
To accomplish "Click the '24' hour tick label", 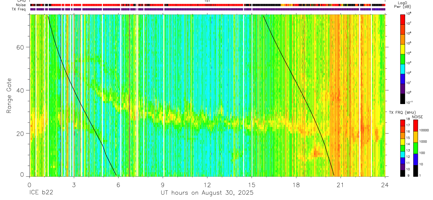I will click(x=385, y=185).
